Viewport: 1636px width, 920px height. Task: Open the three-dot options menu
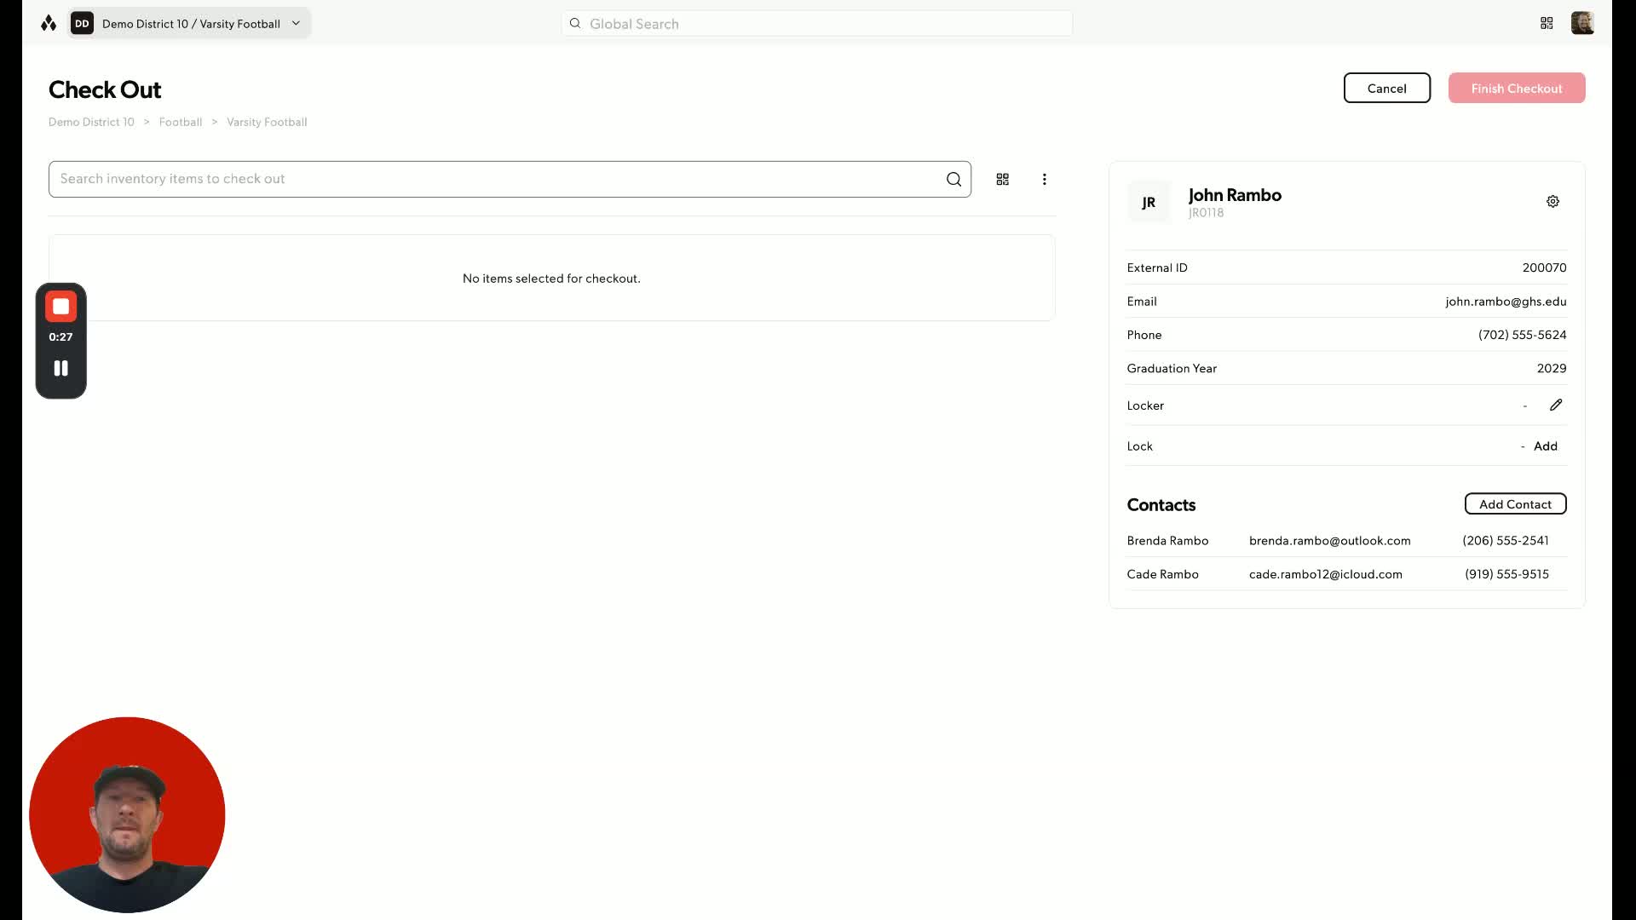click(x=1044, y=179)
